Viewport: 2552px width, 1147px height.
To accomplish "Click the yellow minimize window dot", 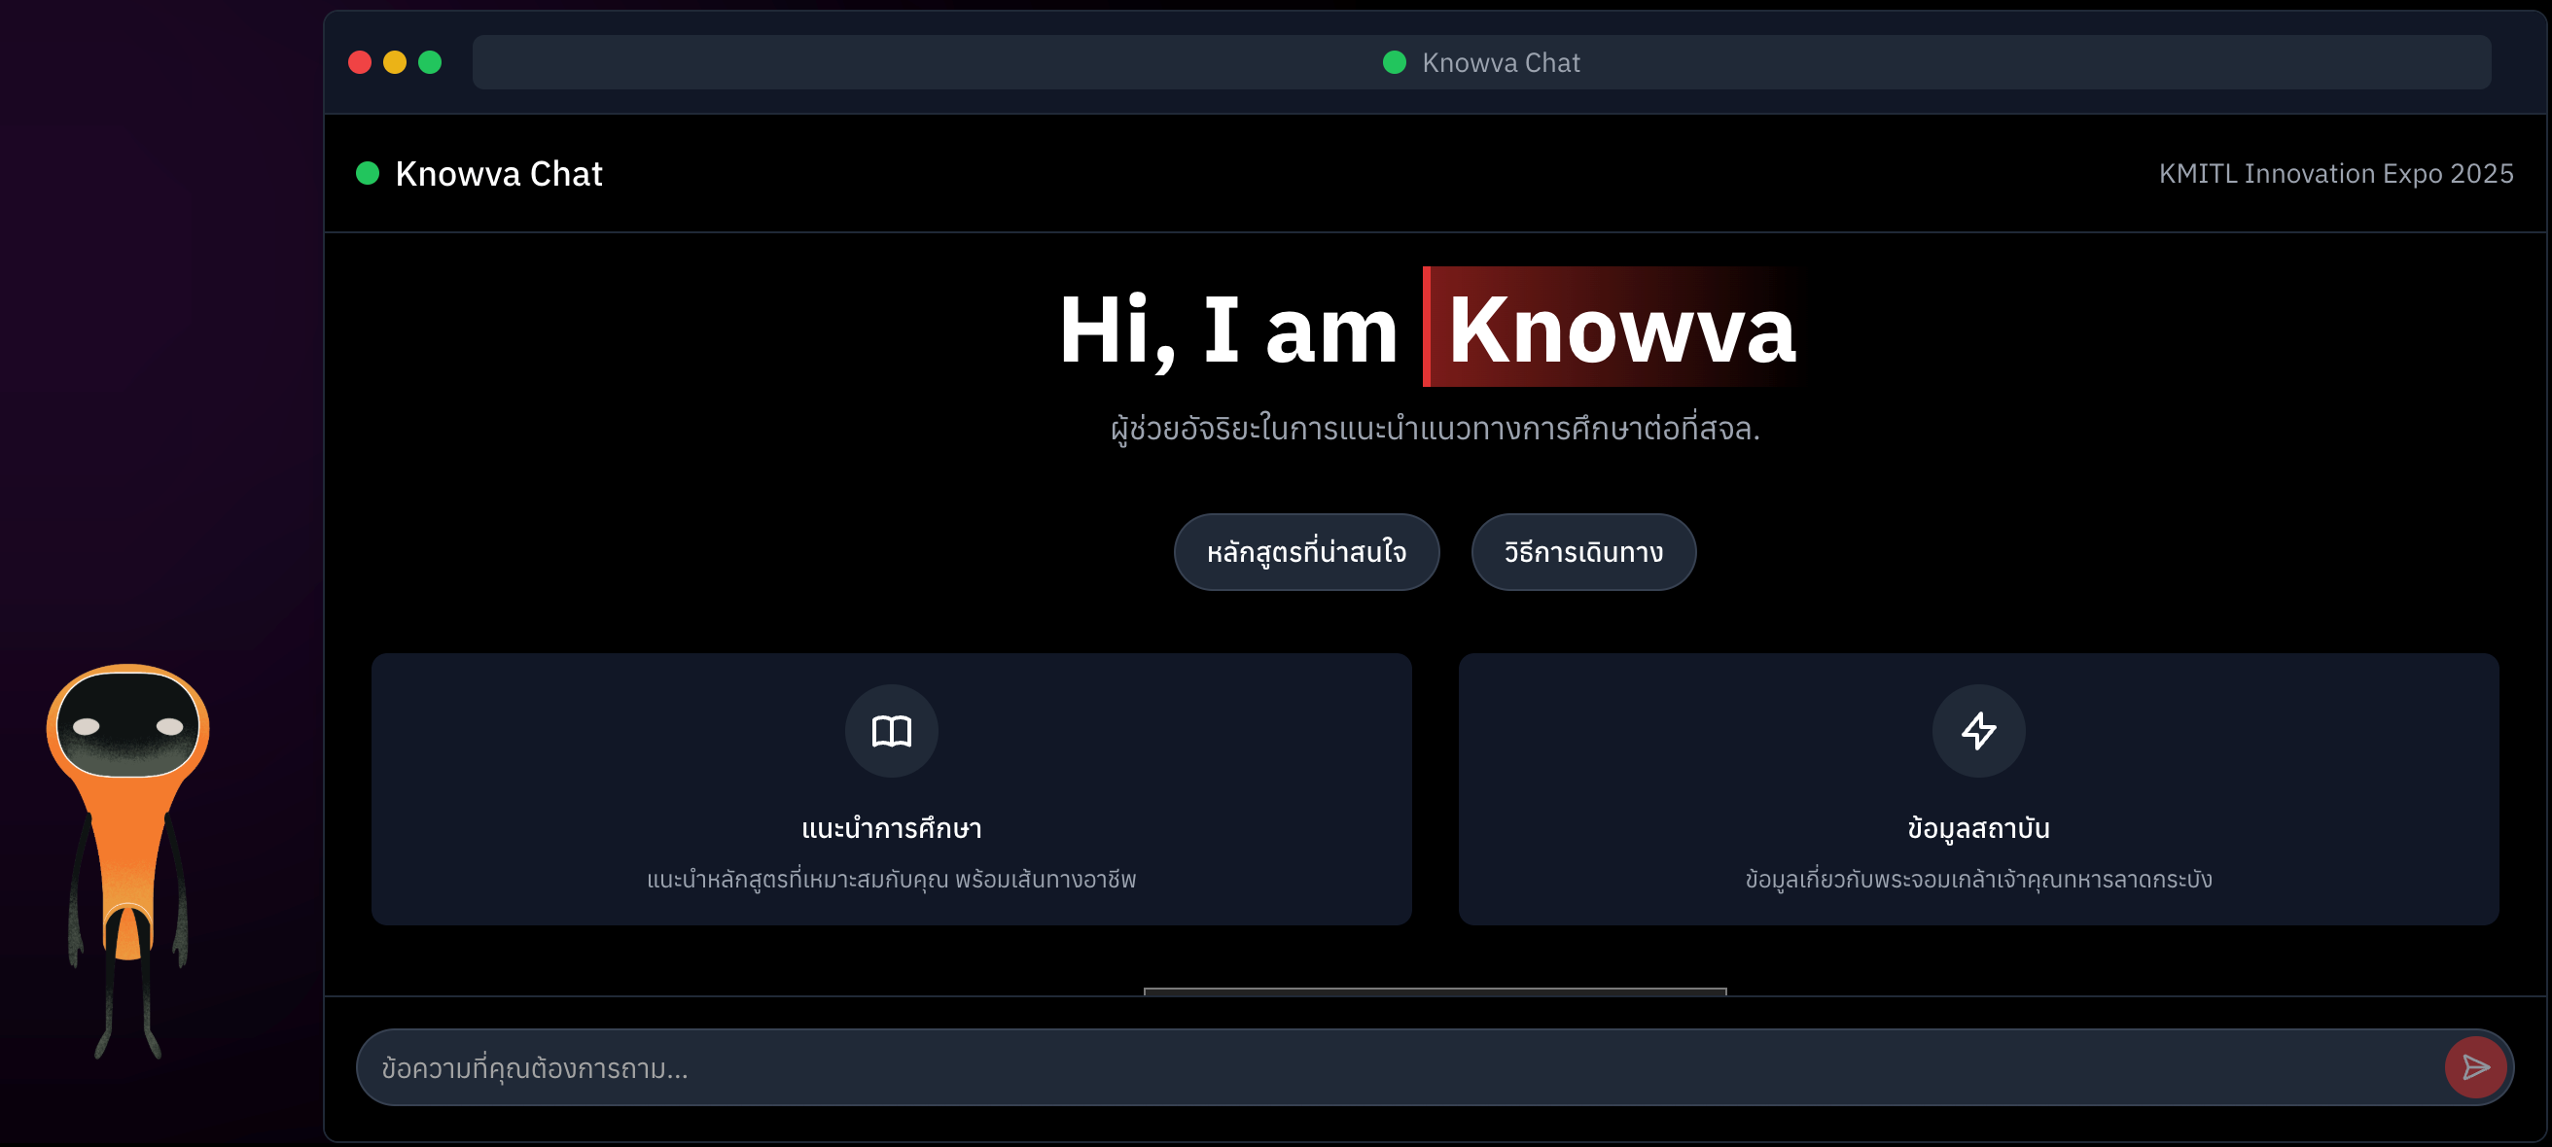I will click(394, 62).
